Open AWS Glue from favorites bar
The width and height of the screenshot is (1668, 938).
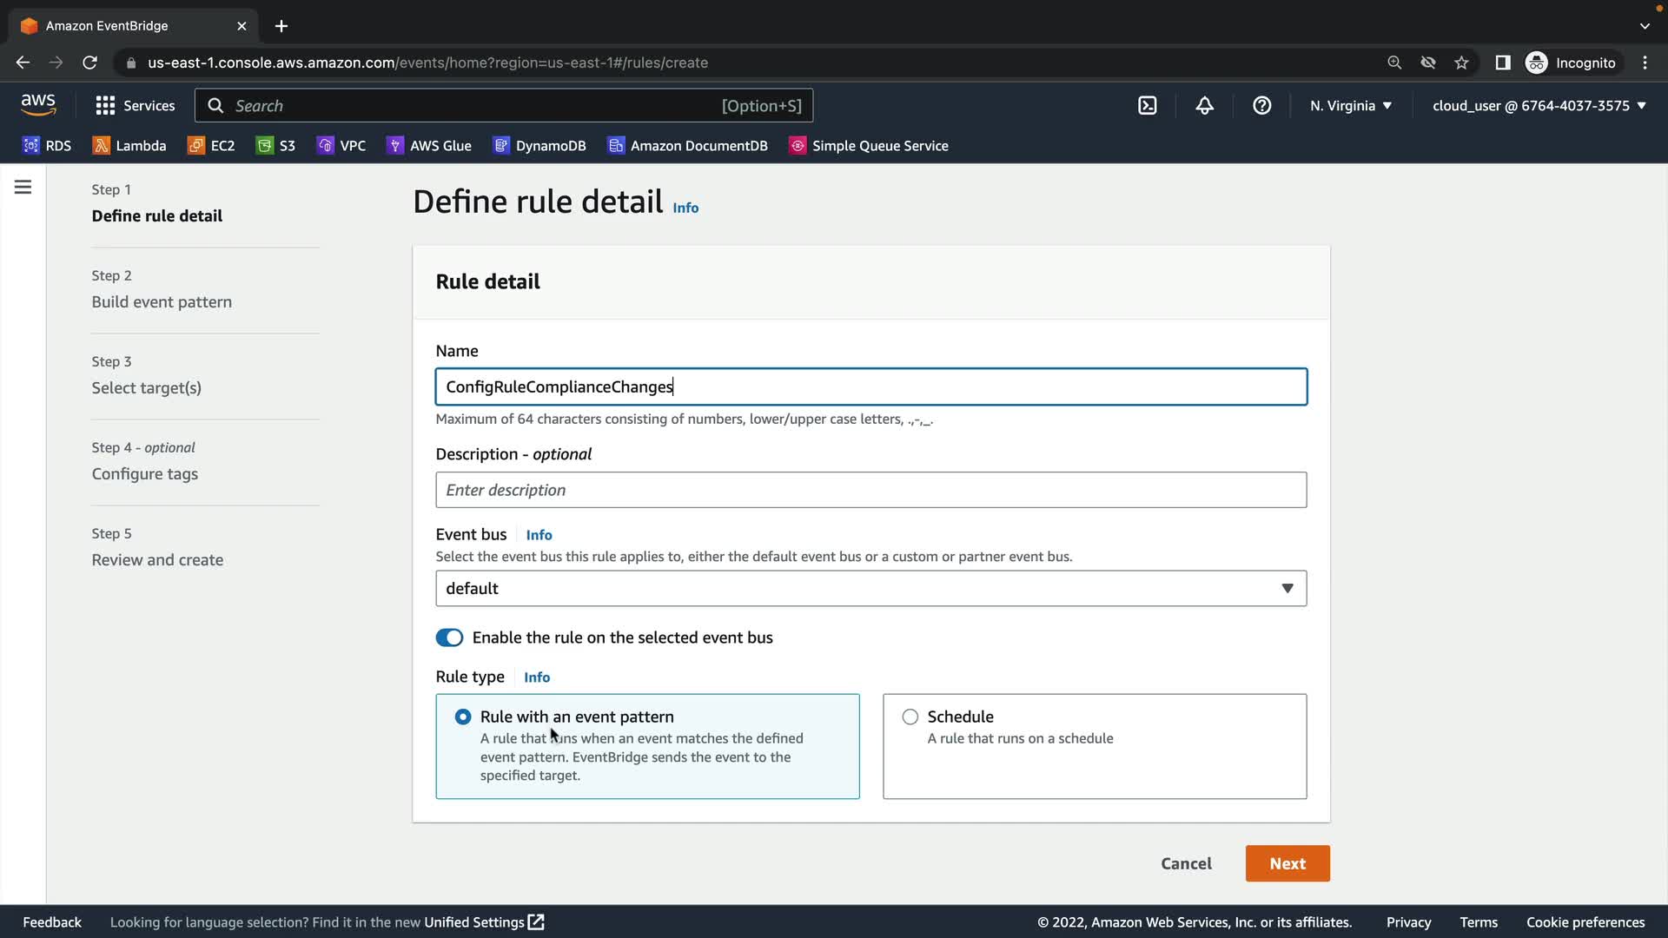click(429, 146)
